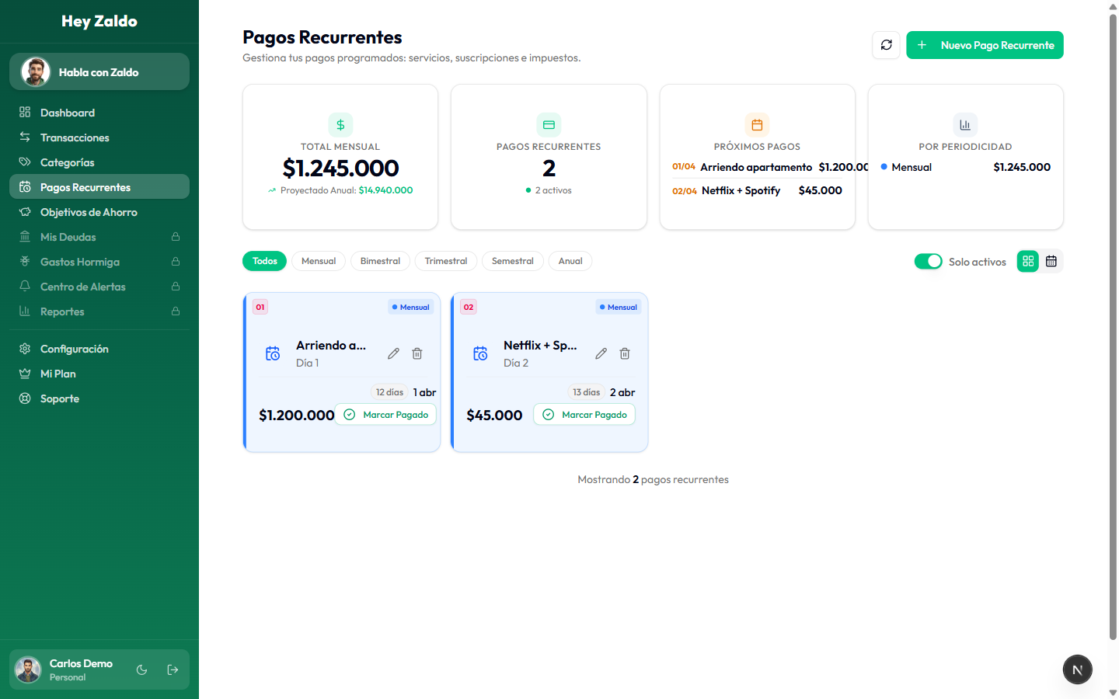Click the logout icon beside Carlos Demo

click(173, 669)
